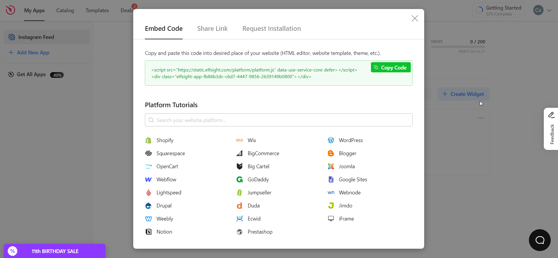Viewport: 558px width, 258px height.
Task: Open the Feedback side tab
Action: [551, 129]
